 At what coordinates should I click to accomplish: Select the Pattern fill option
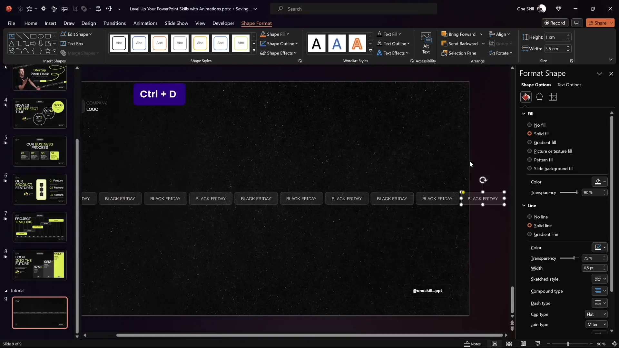pos(529,159)
